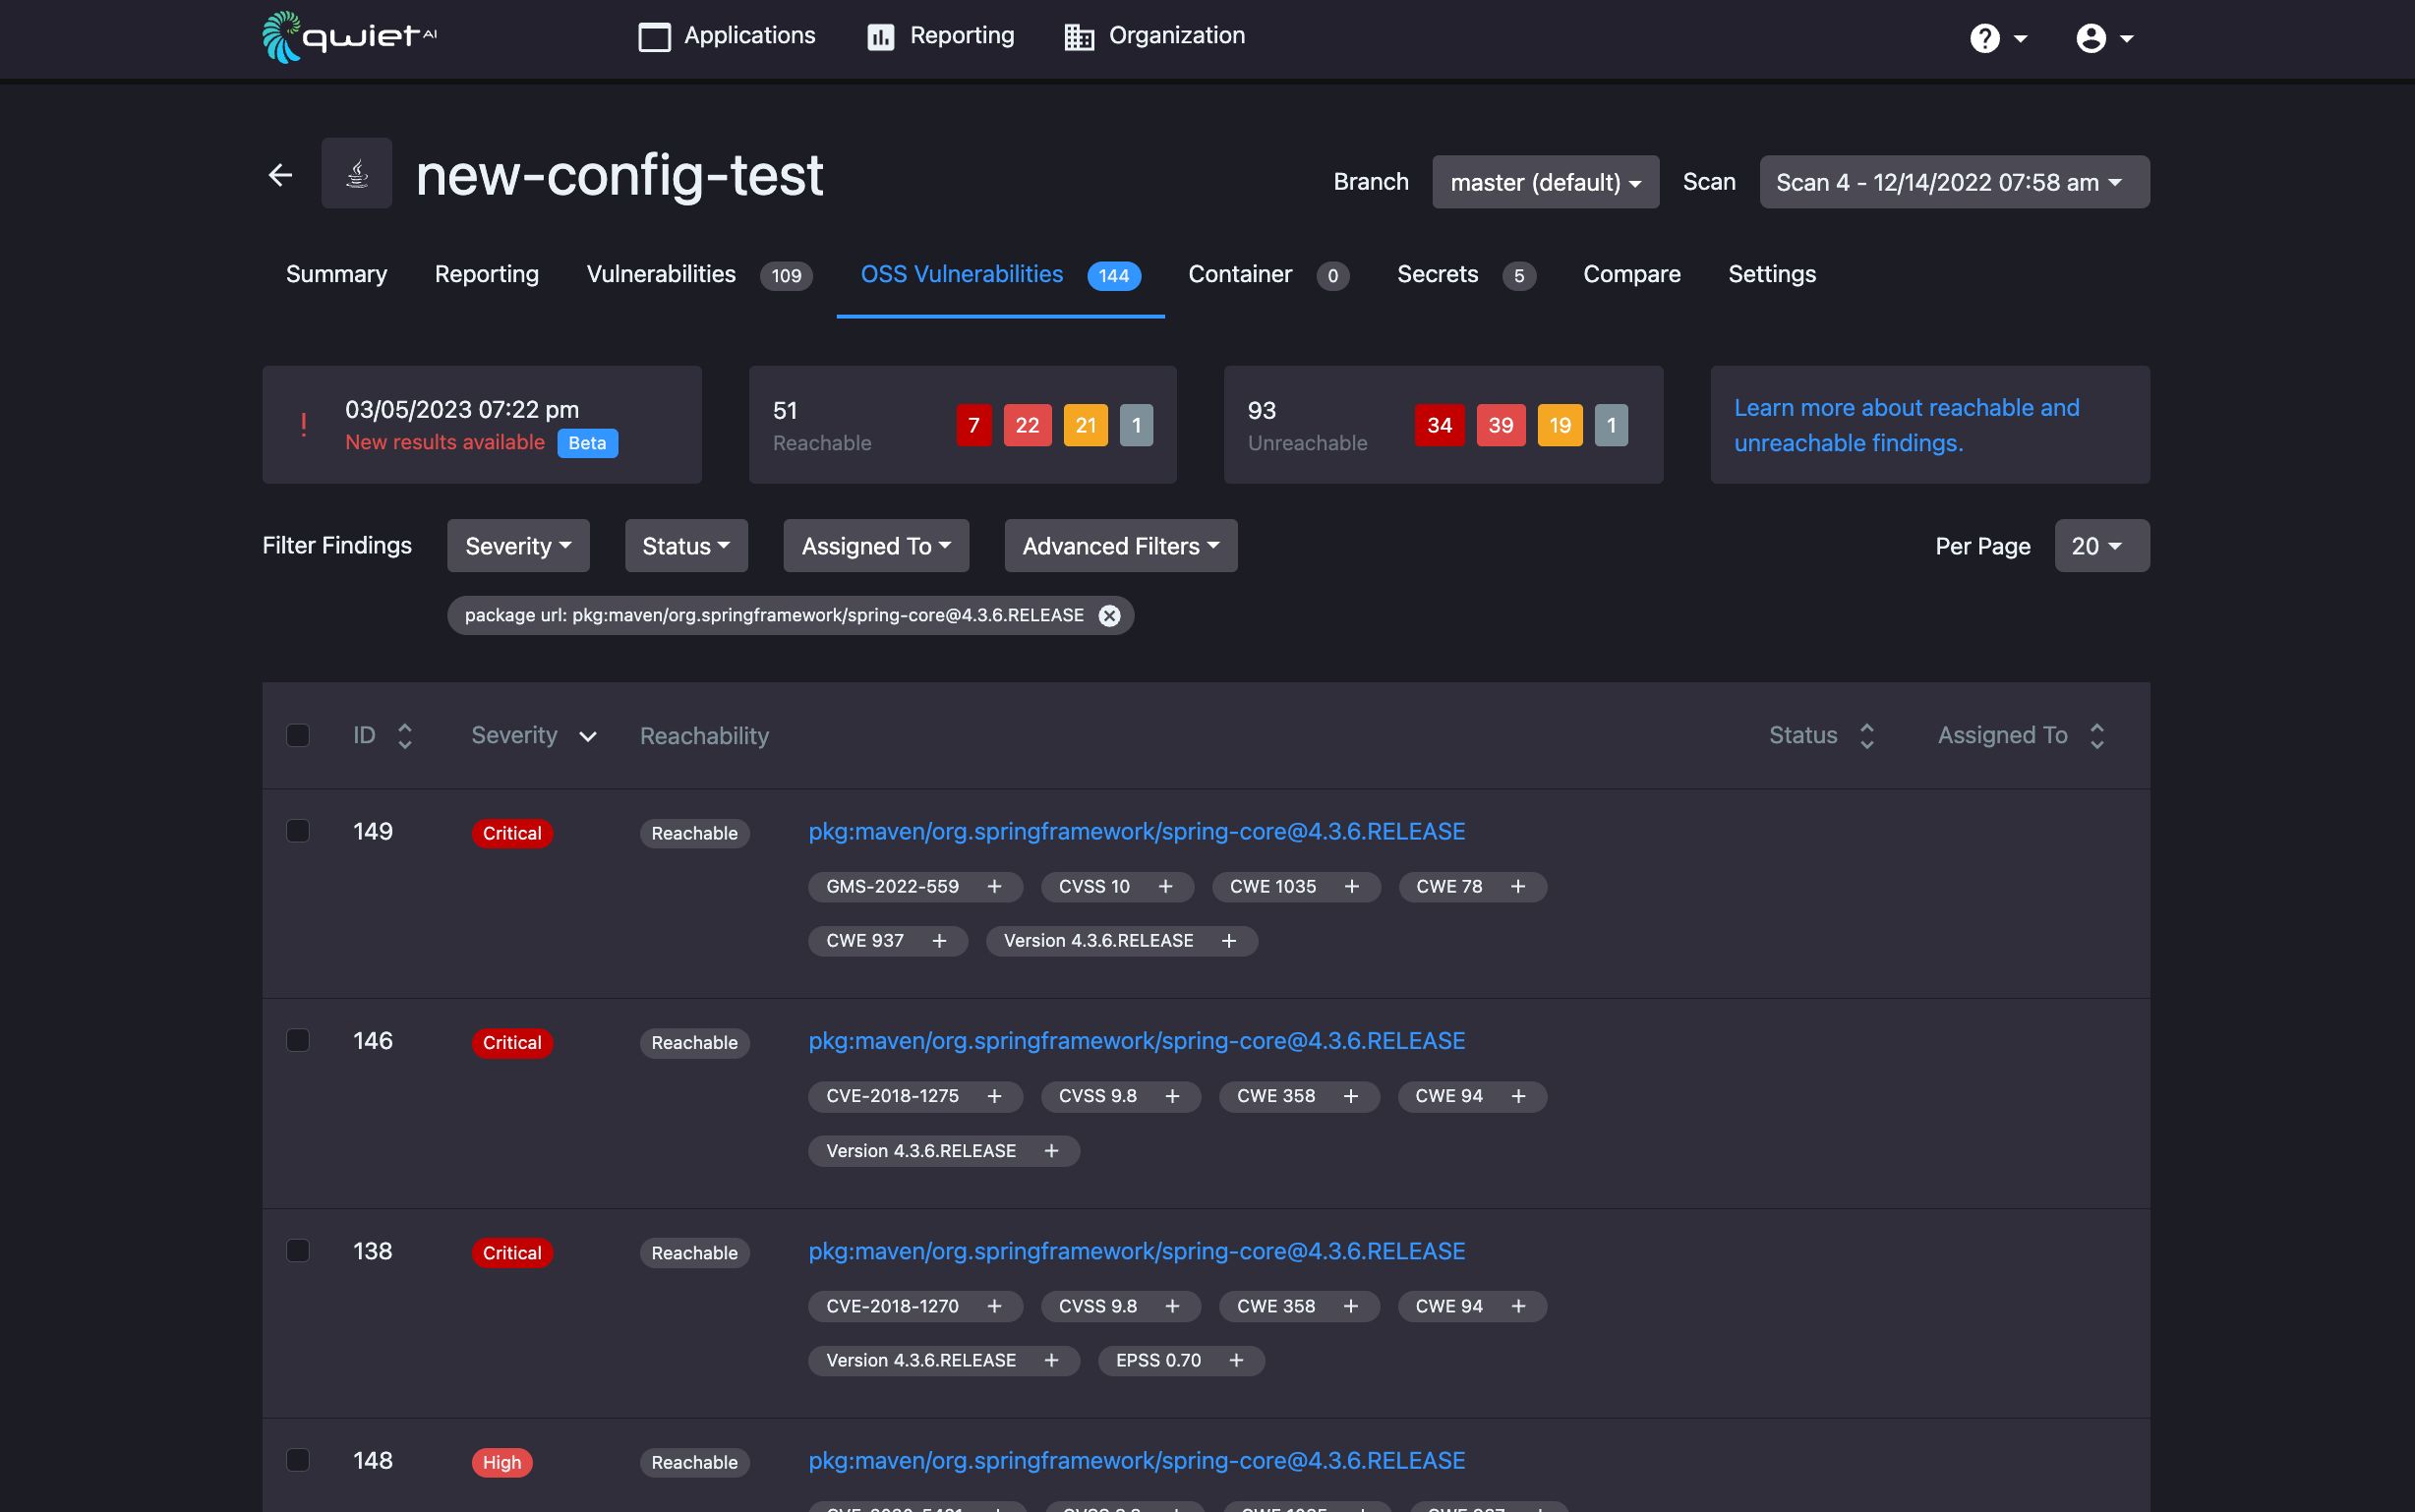
Task: Open the Scan 4 selection dropdown
Action: tap(1954, 182)
